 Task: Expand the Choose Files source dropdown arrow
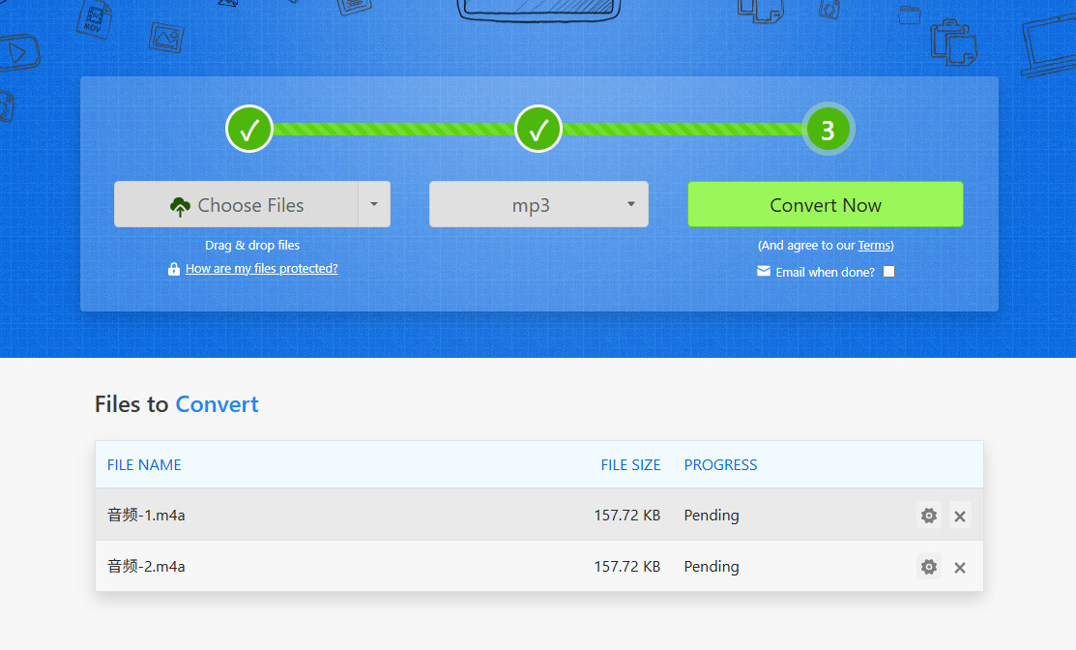[374, 204]
